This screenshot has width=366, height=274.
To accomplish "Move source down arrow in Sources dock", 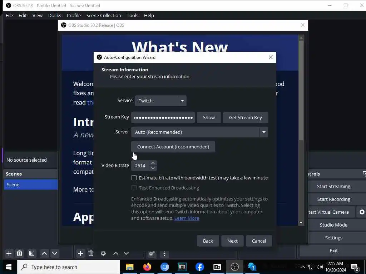I will click(126, 253).
